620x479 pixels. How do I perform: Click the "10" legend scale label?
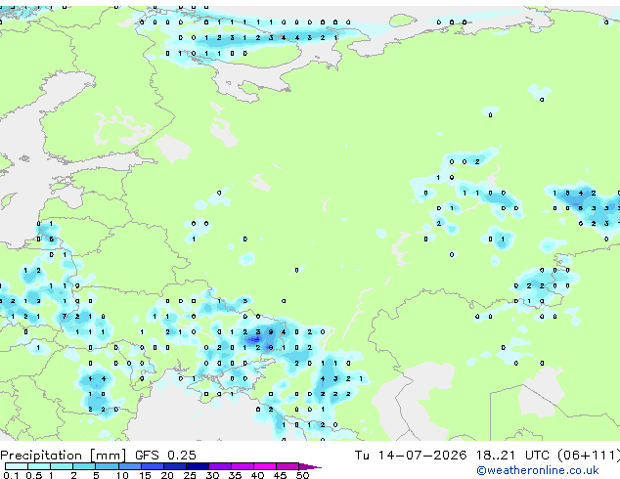point(122,475)
